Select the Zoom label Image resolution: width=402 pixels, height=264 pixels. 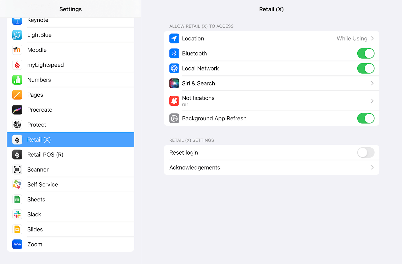35,244
